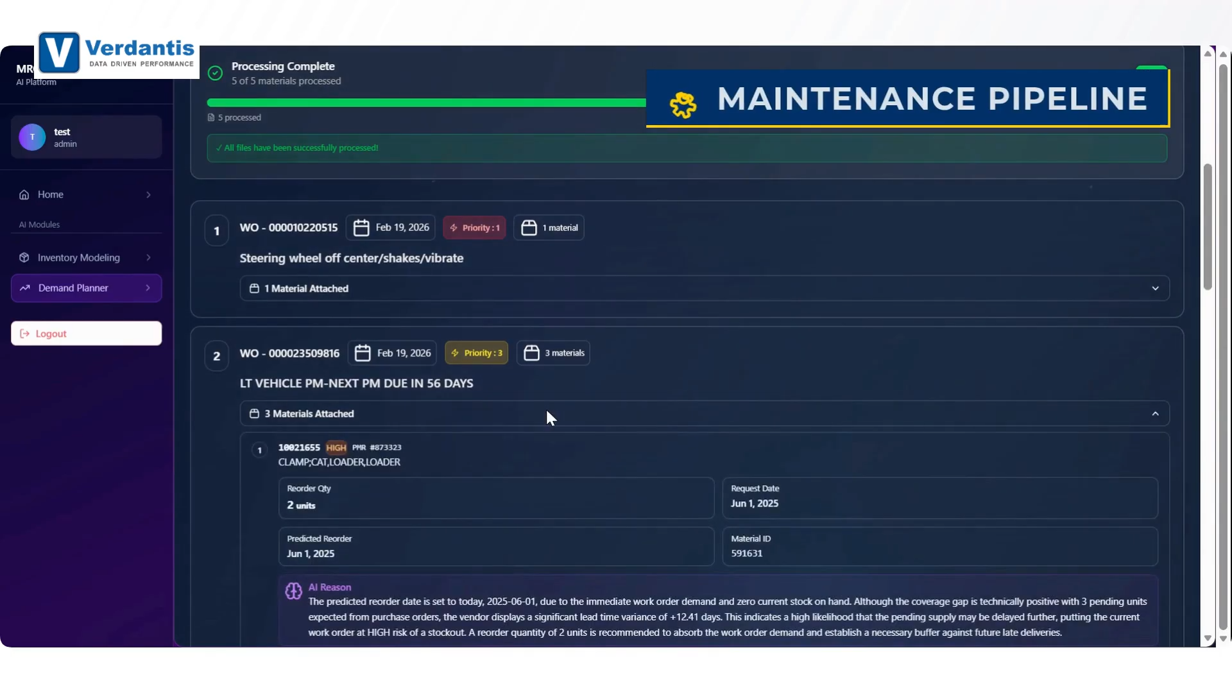The width and height of the screenshot is (1232, 693).
Task: Click work order number WO - 000023509816
Action: [289, 354]
